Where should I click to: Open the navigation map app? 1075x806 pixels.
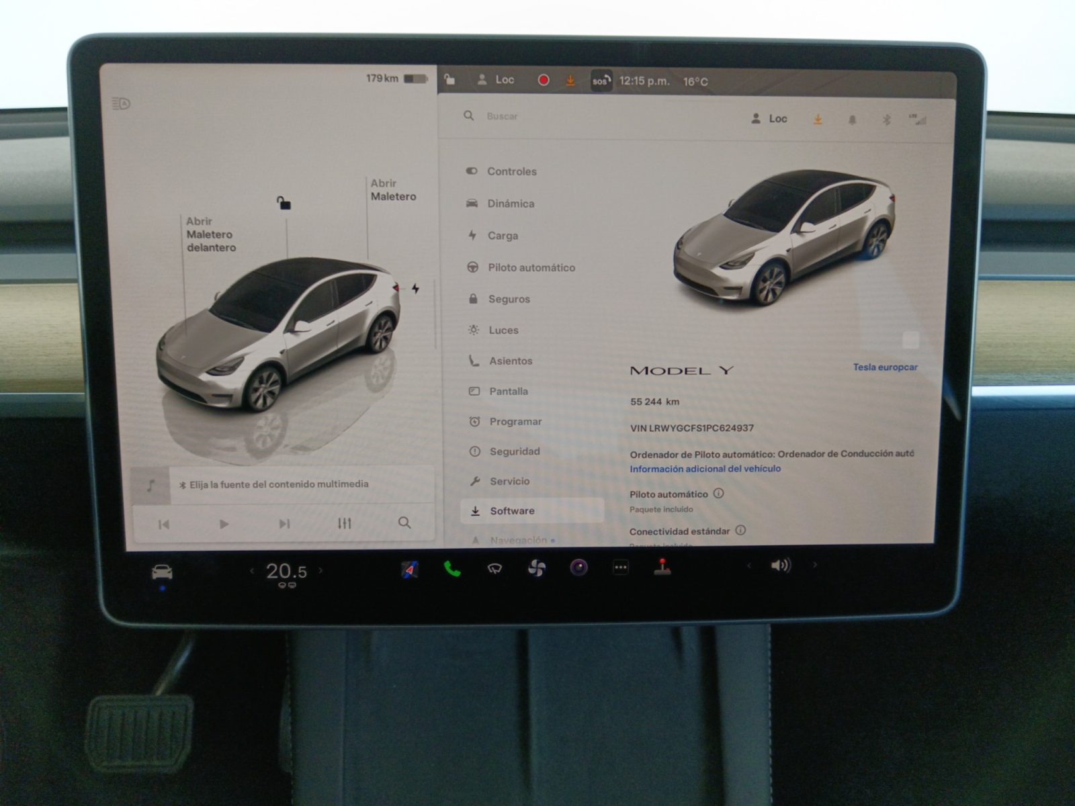410,570
